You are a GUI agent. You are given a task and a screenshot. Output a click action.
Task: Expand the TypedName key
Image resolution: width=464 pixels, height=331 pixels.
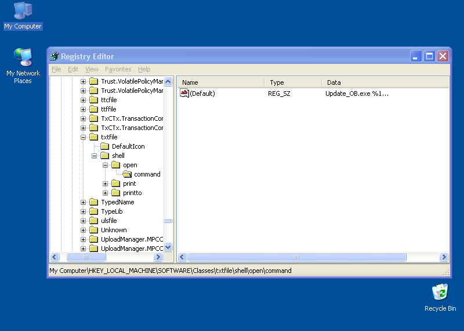(83, 203)
